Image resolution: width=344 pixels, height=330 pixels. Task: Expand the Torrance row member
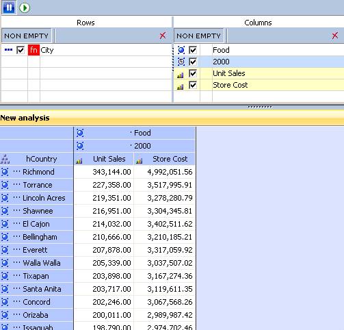16,184
